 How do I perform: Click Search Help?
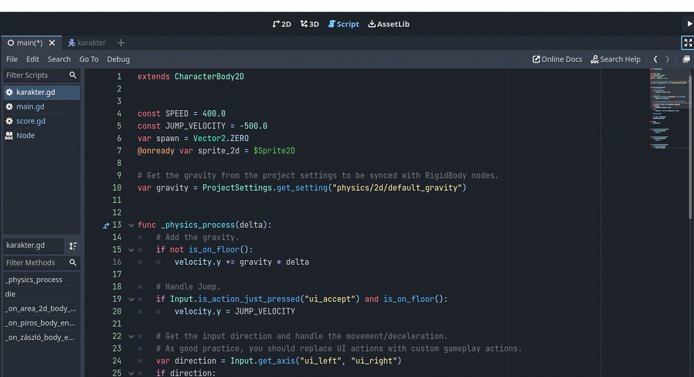pyautogui.click(x=615, y=59)
